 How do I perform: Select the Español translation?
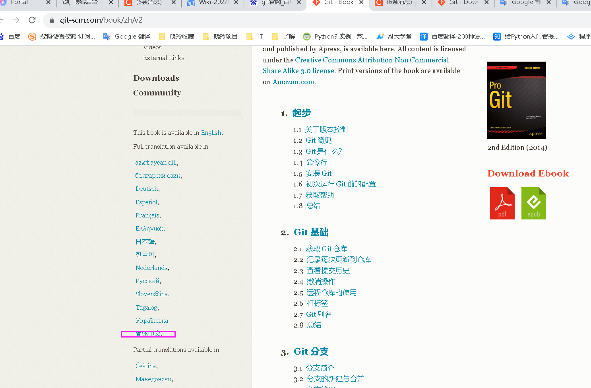point(147,202)
